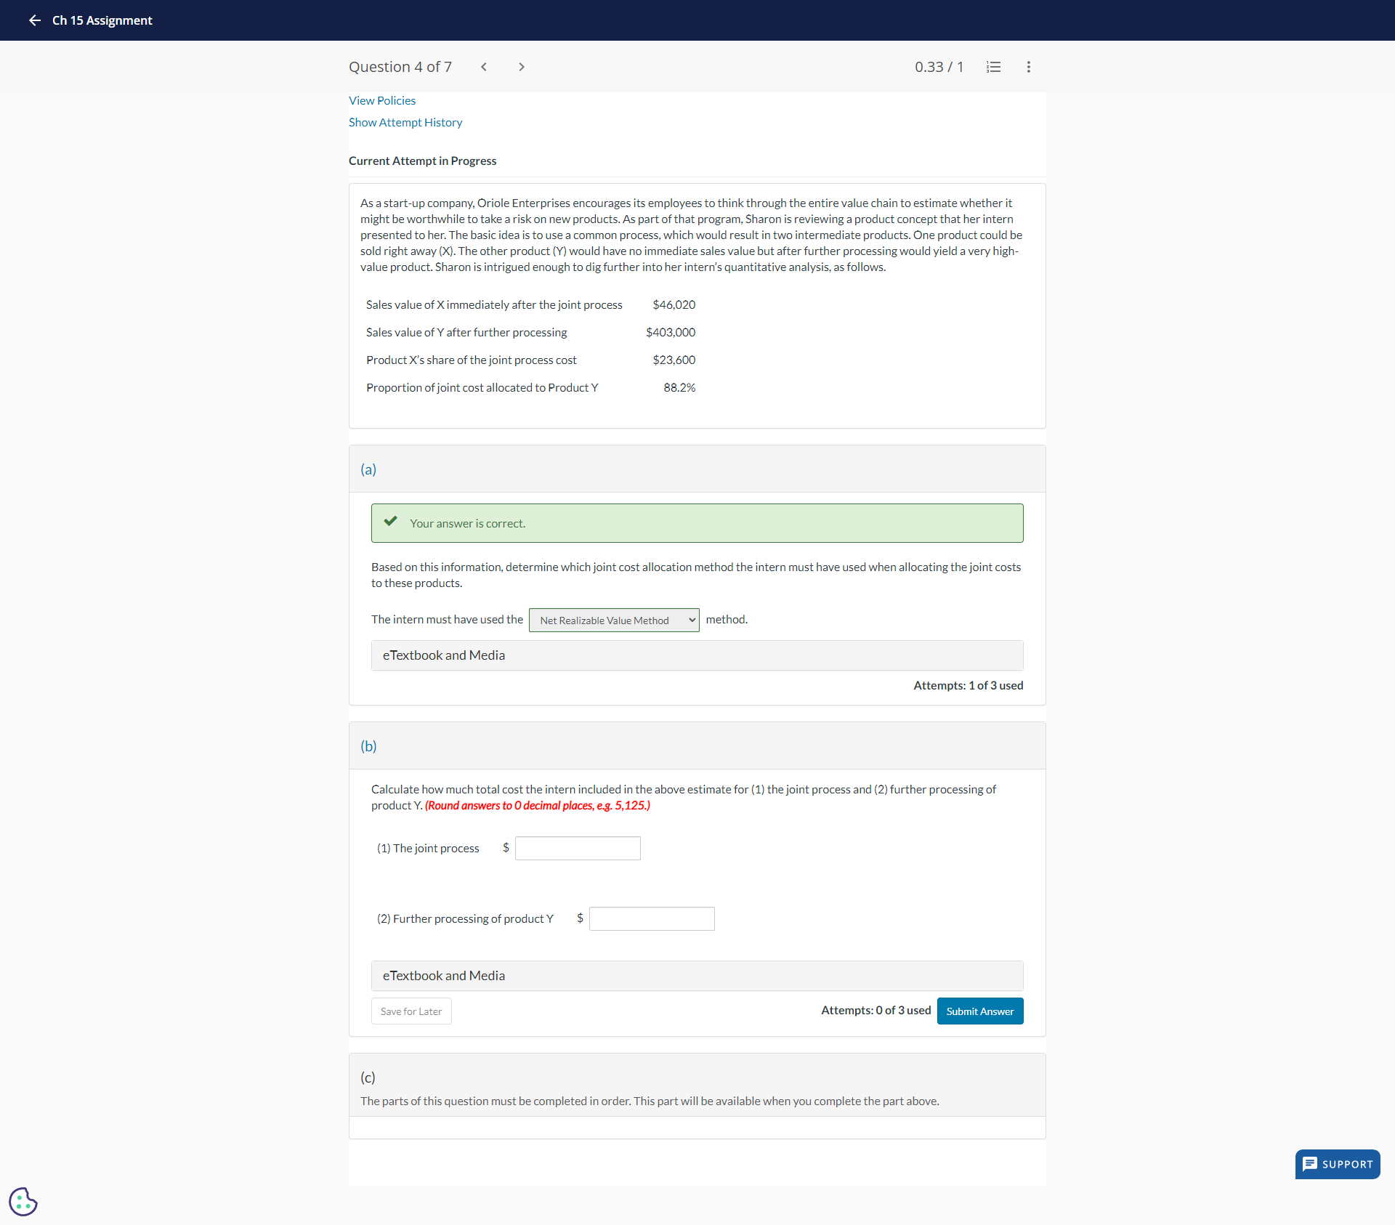
Task: Save the assignment for later
Action: pyautogui.click(x=411, y=1011)
